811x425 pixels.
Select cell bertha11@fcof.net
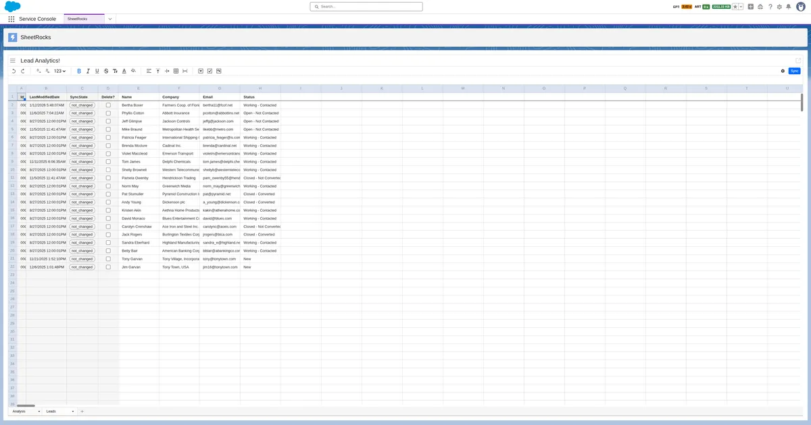click(220, 105)
